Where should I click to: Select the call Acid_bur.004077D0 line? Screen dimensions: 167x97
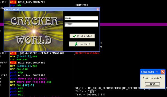click(x=28, y=2)
